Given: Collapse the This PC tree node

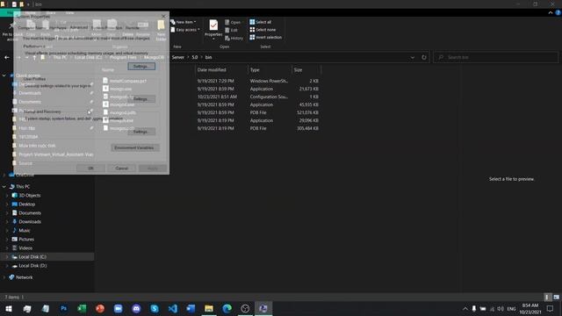Looking at the screenshot, I should 4,187.
